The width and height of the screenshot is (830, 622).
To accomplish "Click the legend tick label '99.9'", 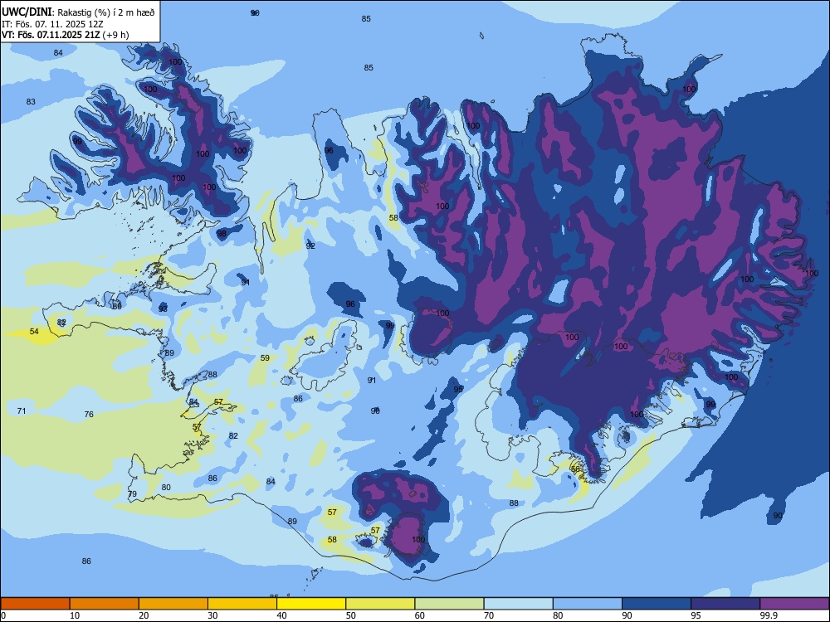I will [769, 615].
